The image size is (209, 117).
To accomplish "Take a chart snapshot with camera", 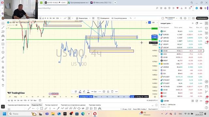I will click(193, 18).
